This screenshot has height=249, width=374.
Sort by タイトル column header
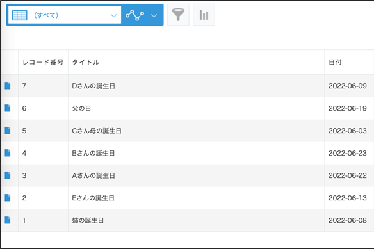click(x=197, y=62)
